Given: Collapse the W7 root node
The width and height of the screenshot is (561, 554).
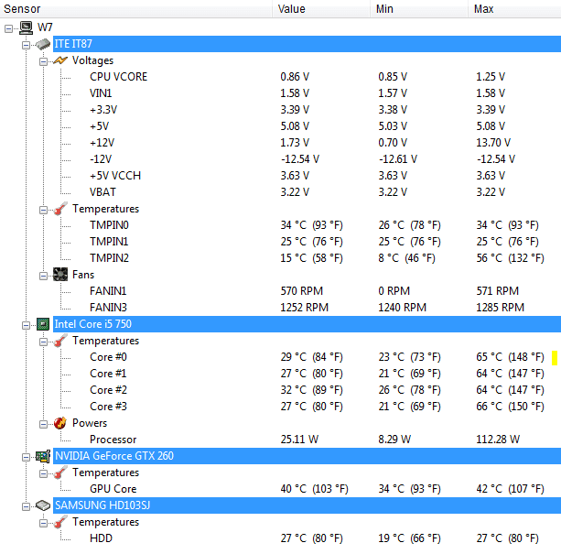Looking at the screenshot, I should coord(8,28).
